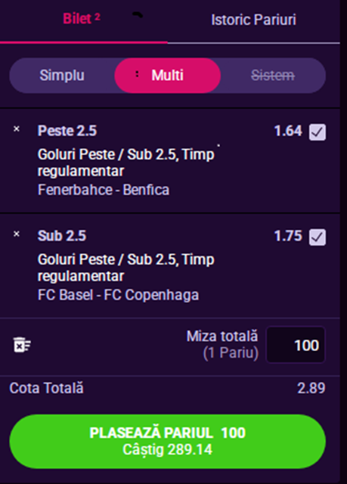Uncheck the 1.64 odds checkbox

click(318, 132)
